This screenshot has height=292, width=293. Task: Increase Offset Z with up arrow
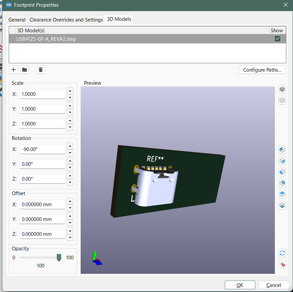click(70, 231)
